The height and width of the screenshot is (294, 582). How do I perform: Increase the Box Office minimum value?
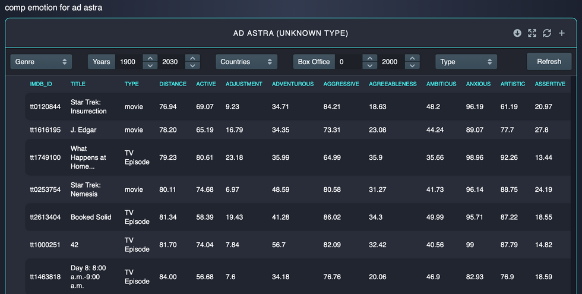click(369, 58)
